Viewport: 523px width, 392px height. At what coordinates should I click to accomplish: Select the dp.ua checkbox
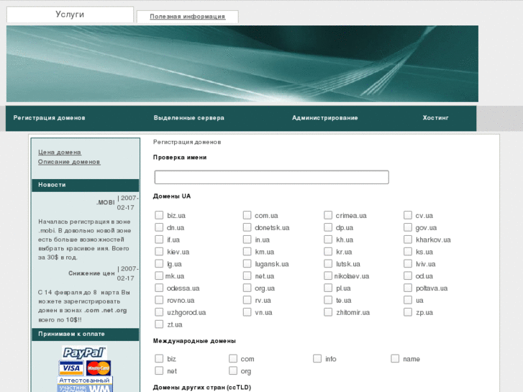[x=328, y=227]
